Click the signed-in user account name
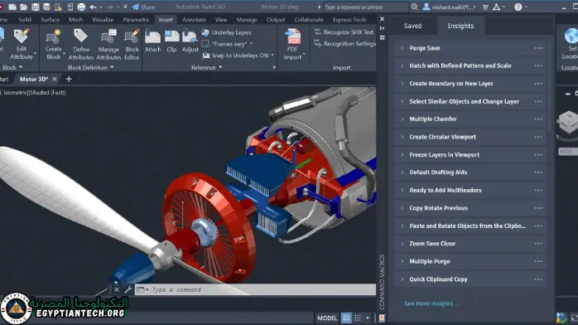578x325 pixels. 454,7
